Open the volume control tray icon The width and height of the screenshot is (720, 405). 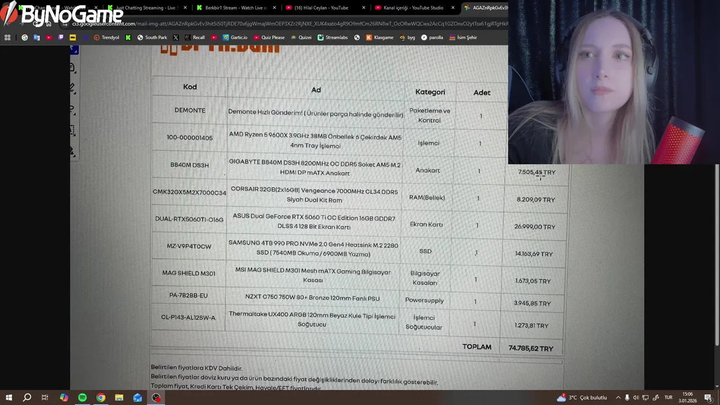click(636, 398)
